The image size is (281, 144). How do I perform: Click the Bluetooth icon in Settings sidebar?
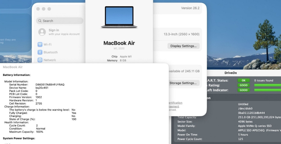tap(40, 52)
